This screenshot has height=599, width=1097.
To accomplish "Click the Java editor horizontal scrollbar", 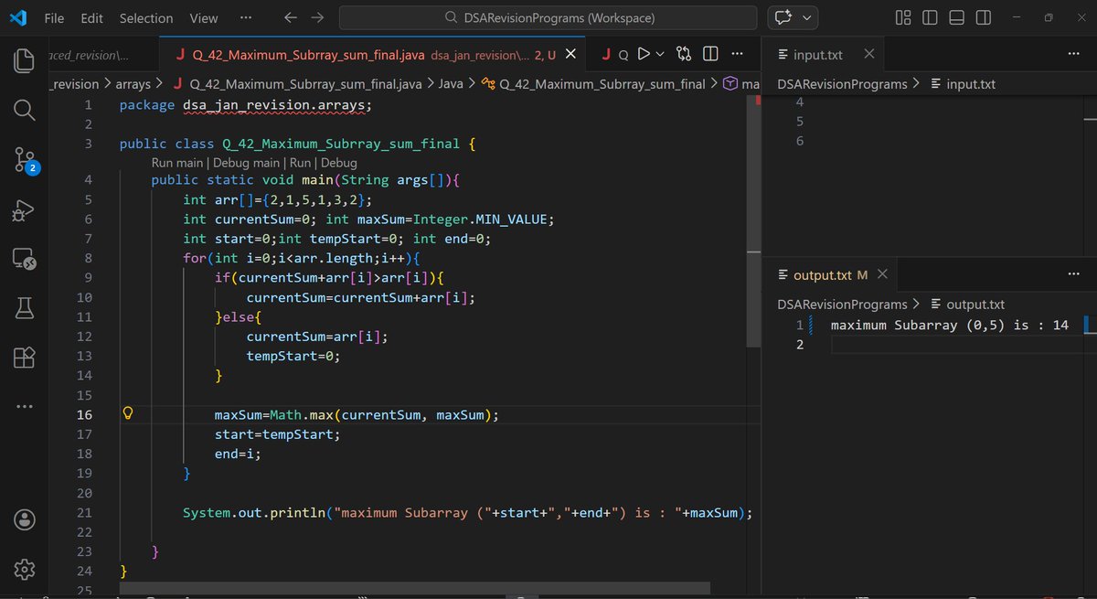I will pos(414,590).
